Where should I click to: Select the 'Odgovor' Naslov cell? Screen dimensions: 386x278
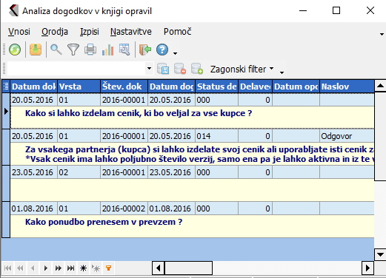click(x=347, y=136)
